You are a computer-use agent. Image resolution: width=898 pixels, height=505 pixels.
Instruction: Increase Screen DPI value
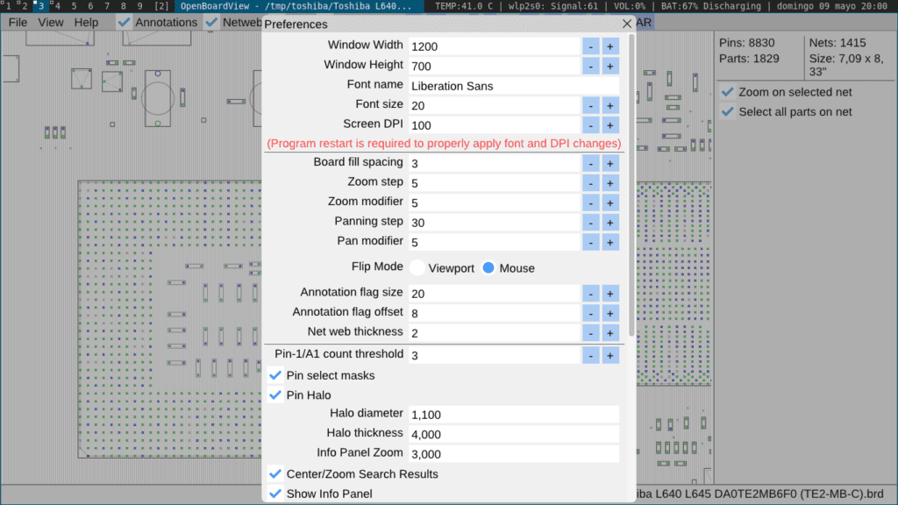(610, 125)
